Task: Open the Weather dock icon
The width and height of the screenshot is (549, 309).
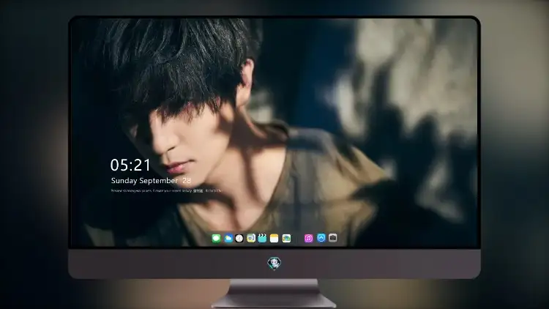Action: point(228,239)
